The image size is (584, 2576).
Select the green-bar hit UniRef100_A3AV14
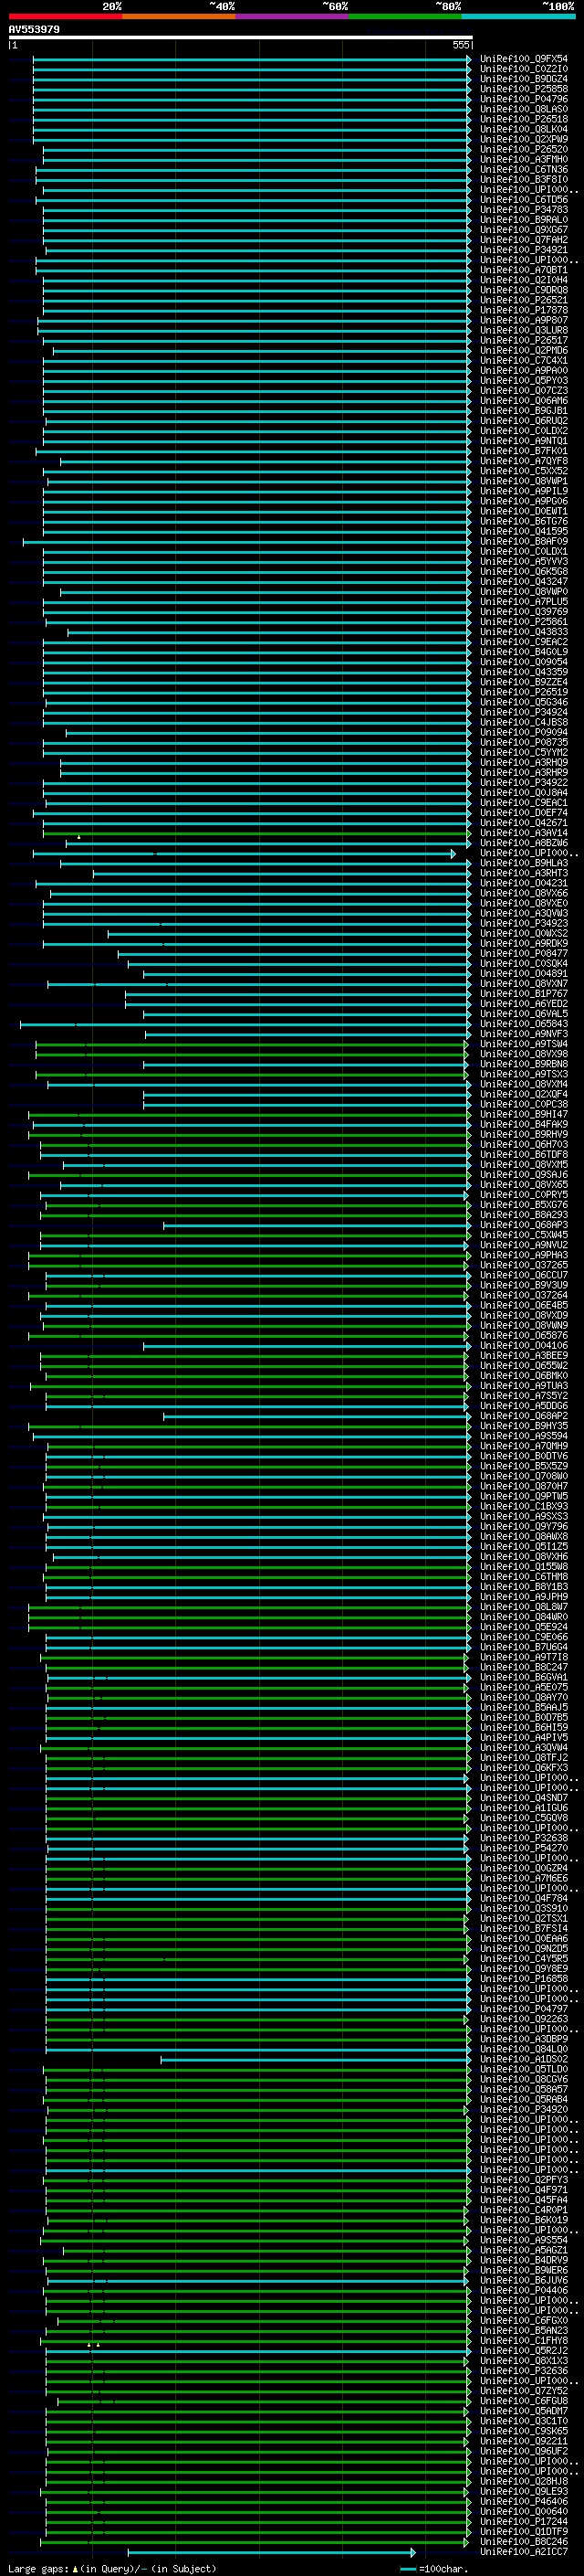(x=524, y=833)
